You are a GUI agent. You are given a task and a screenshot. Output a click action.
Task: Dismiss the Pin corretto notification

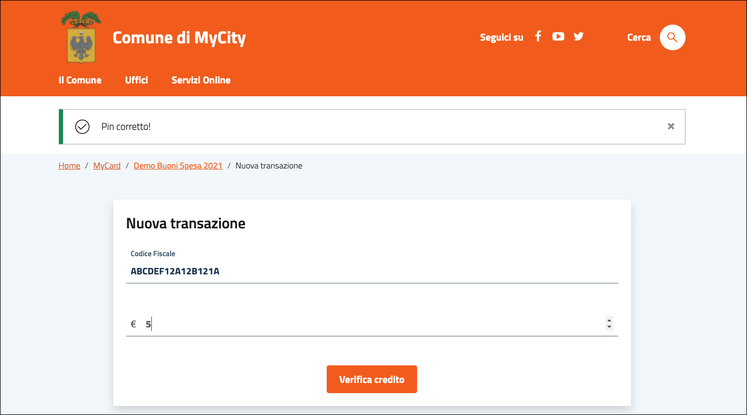point(671,126)
